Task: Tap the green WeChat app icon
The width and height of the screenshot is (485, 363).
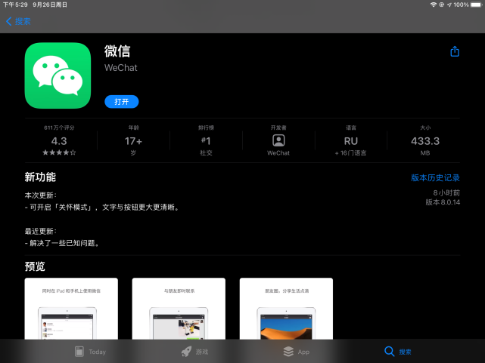Action: pyautogui.click(x=58, y=75)
